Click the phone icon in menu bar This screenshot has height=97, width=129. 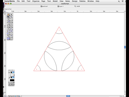(119, 1)
